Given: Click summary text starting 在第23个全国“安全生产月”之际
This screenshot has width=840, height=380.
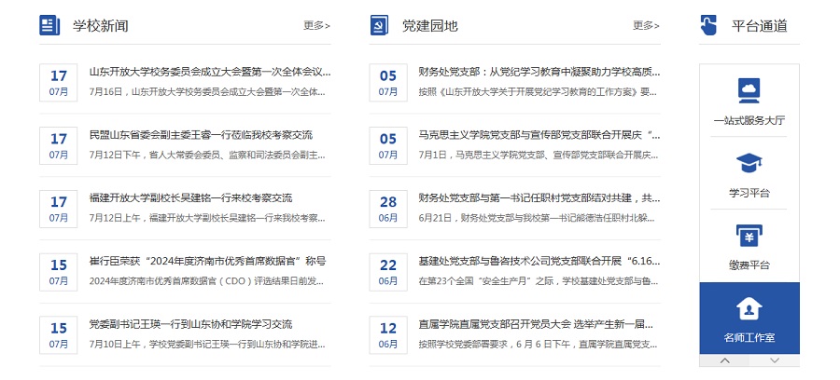Looking at the screenshot, I should tap(539, 281).
